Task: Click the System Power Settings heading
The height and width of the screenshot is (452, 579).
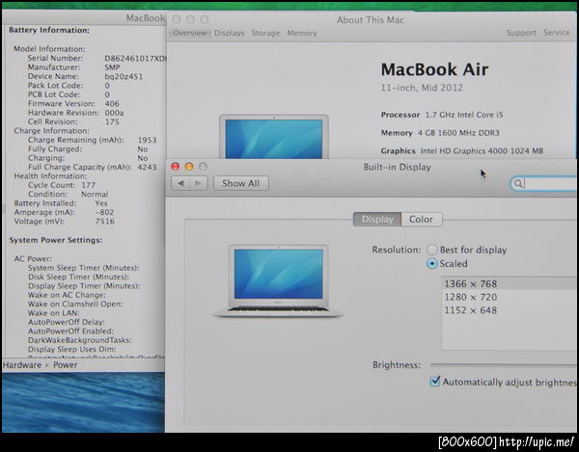Action: coord(56,240)
